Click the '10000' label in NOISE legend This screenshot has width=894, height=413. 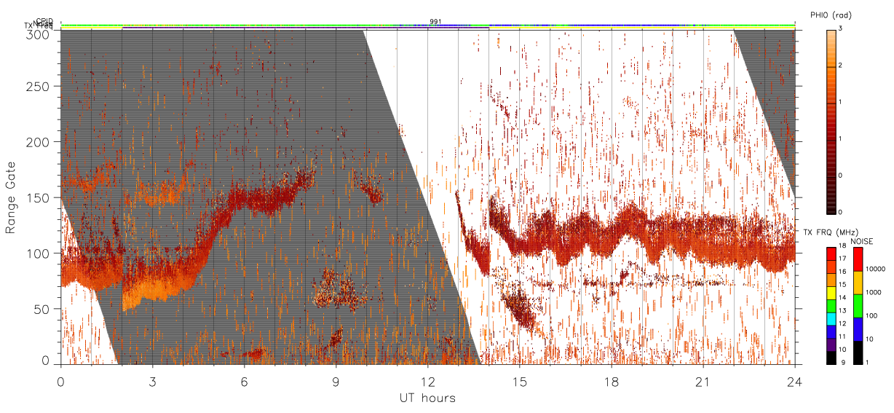coord(876,270)
